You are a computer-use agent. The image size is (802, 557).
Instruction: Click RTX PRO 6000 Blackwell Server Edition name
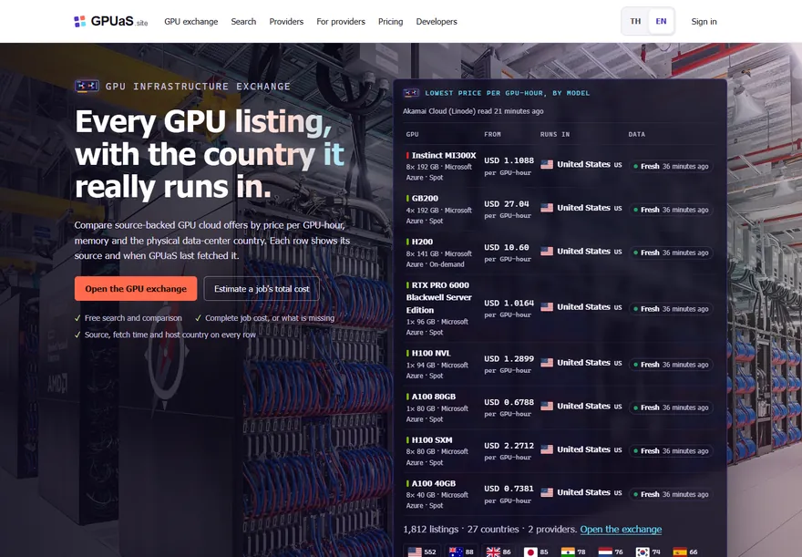point(439,298)
